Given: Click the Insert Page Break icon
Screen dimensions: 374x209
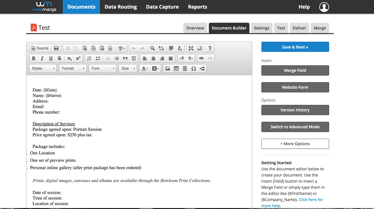Looking at the screenshot, I should 202,68.
